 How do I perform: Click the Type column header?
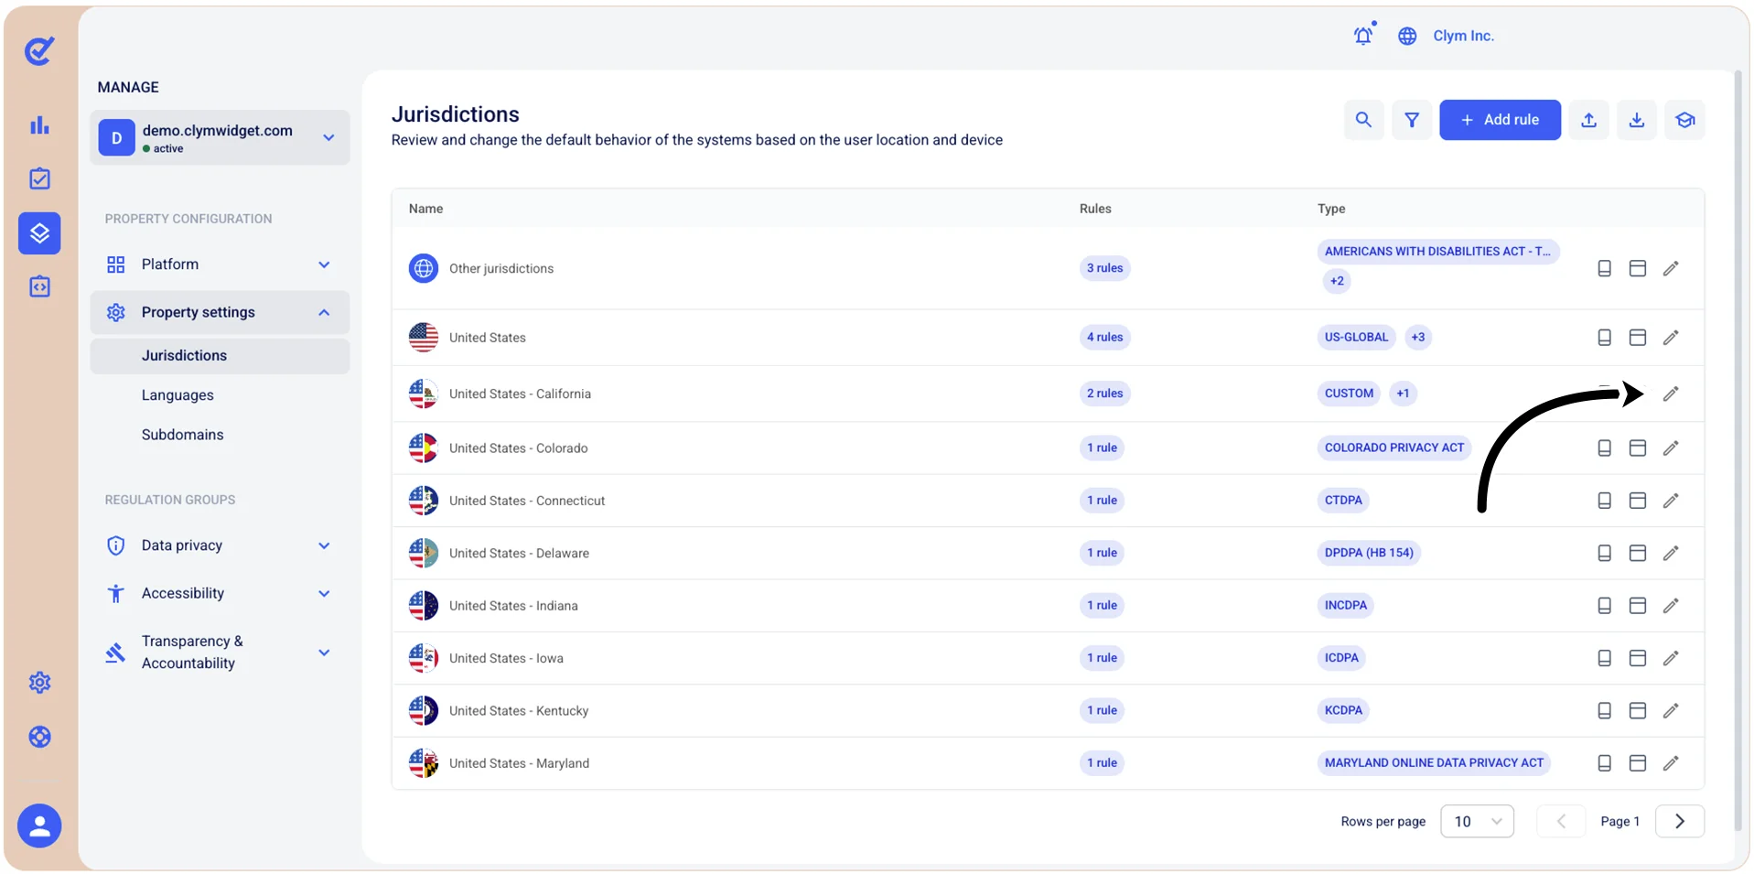[1331, 209]
